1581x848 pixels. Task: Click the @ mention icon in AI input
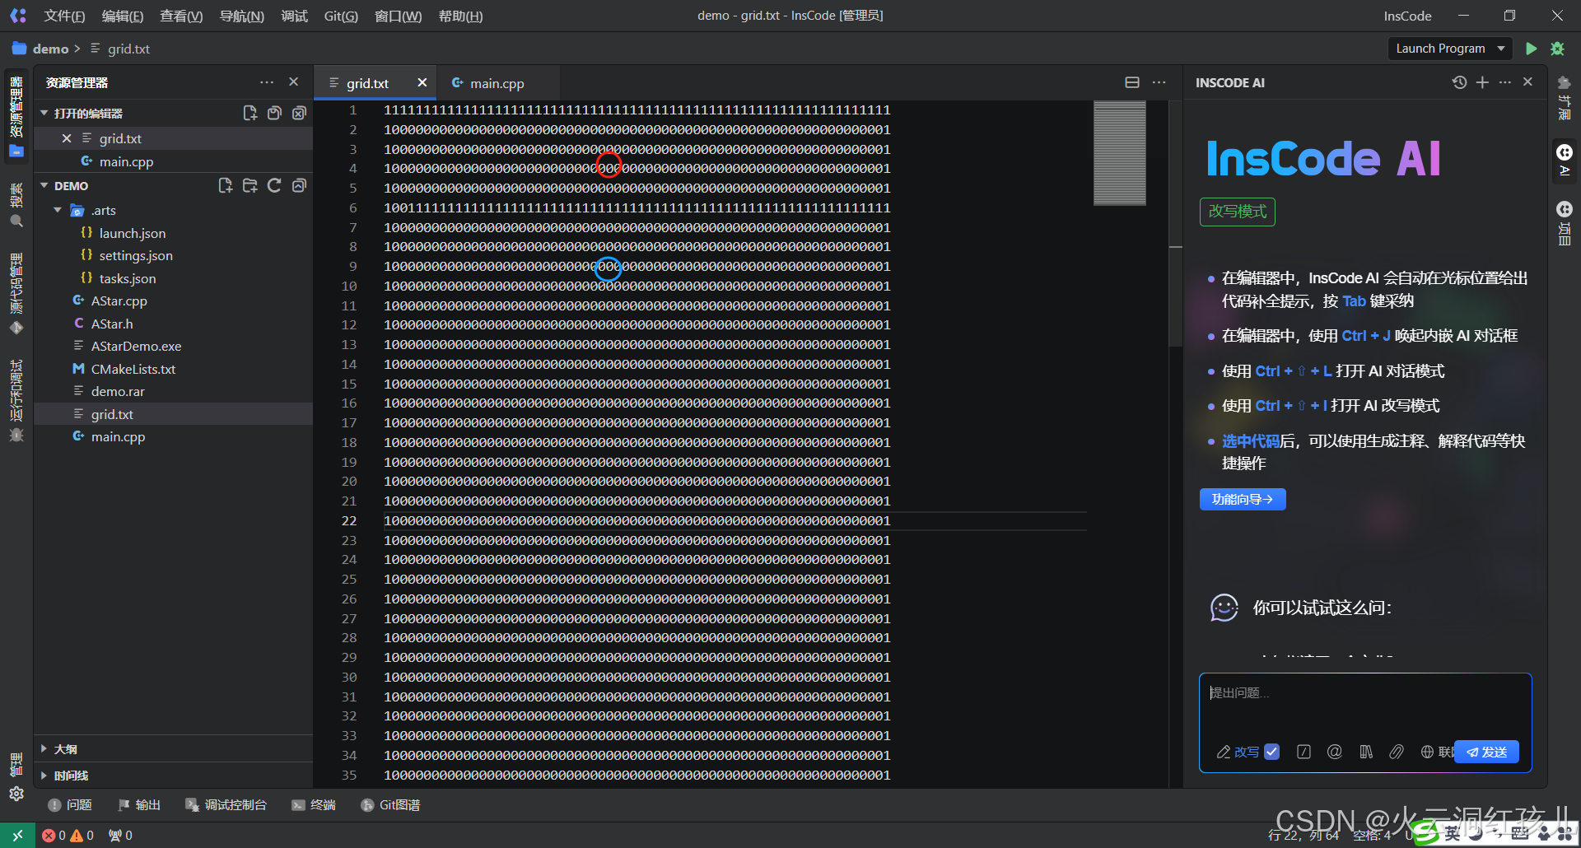pyautogui.click(x=1335, y=752)
